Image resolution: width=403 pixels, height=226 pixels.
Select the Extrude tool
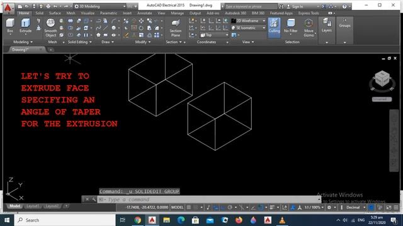tap(25, 26)
